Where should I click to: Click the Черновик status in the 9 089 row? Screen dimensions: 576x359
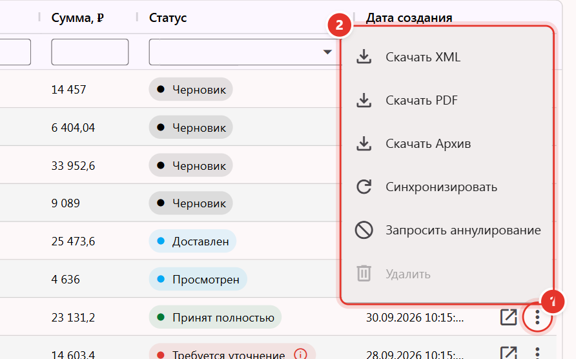pyautogui.click(x=190, y=203)
